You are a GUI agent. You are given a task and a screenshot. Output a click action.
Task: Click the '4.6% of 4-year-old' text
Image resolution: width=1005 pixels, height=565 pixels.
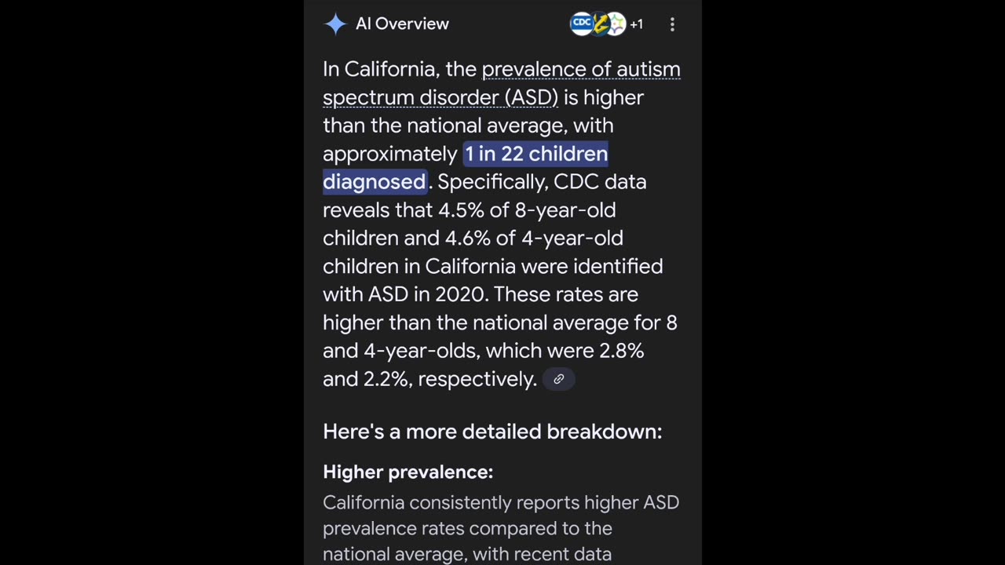534,239
